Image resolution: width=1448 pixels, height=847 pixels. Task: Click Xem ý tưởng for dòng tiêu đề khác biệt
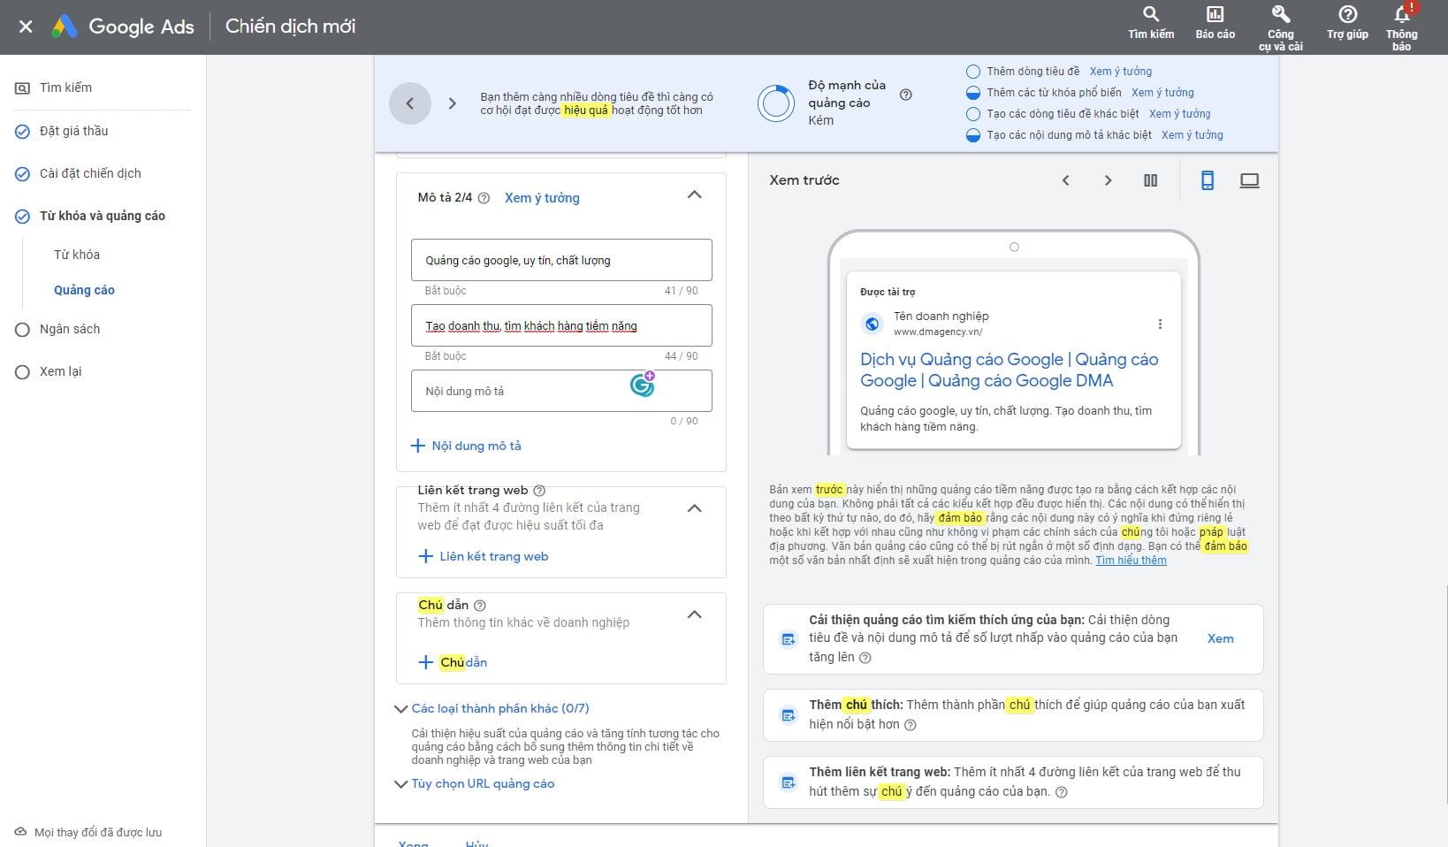[1180, 114]
